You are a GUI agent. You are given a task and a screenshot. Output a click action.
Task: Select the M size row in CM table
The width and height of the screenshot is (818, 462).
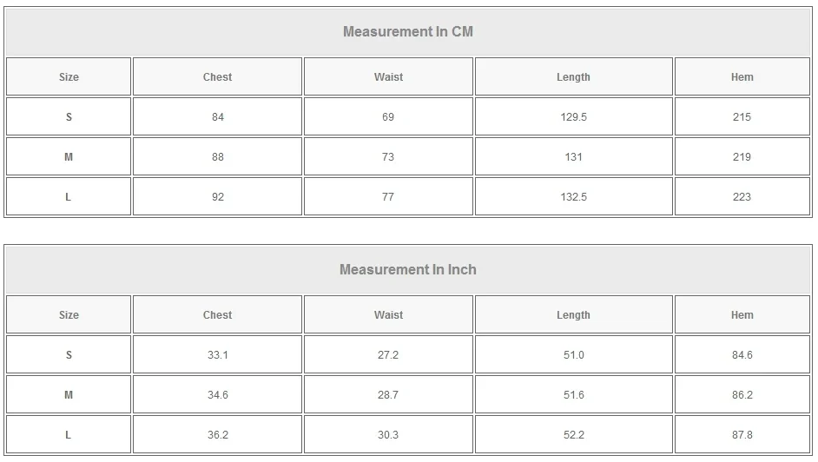[x=69, y=157]
